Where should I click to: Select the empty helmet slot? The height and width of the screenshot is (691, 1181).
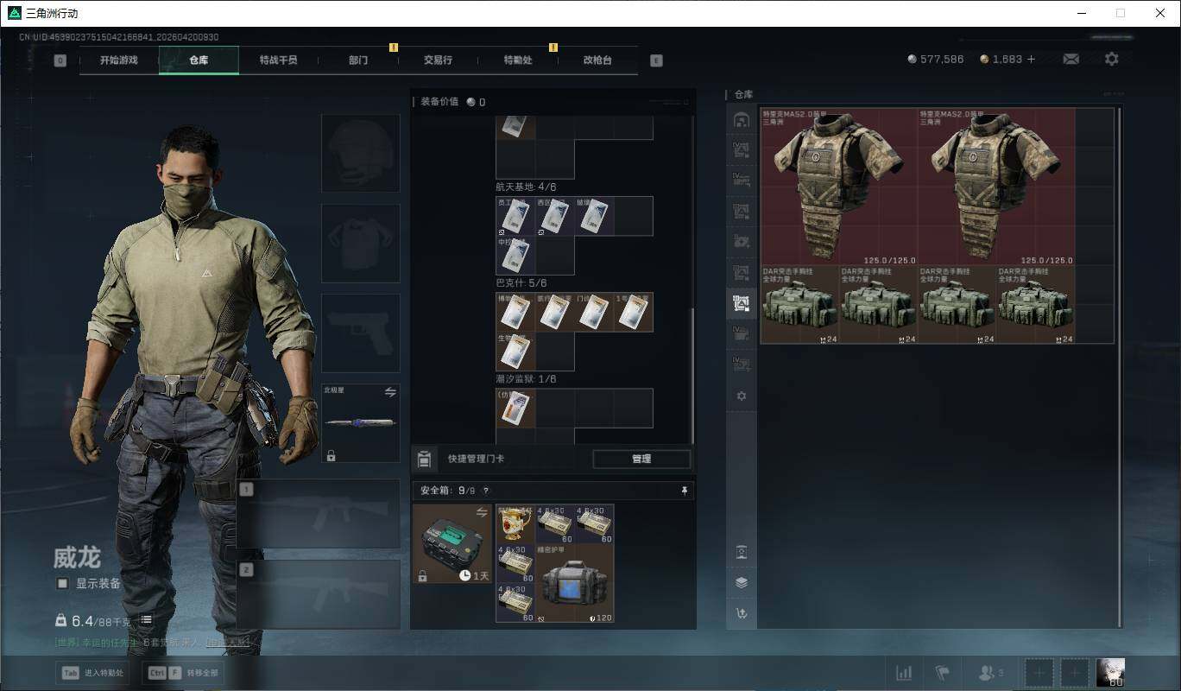(361, 153)
